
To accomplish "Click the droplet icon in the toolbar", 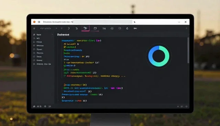I will [x=127, y=28].
